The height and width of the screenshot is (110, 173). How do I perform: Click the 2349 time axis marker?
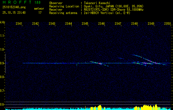pyautogui.click(x=151, y=24)
